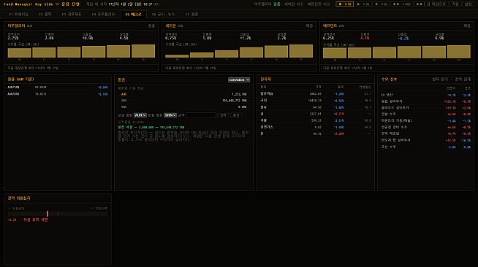
Task: Click first yield bar in 세리안 panel
Action: click(177, 56)
